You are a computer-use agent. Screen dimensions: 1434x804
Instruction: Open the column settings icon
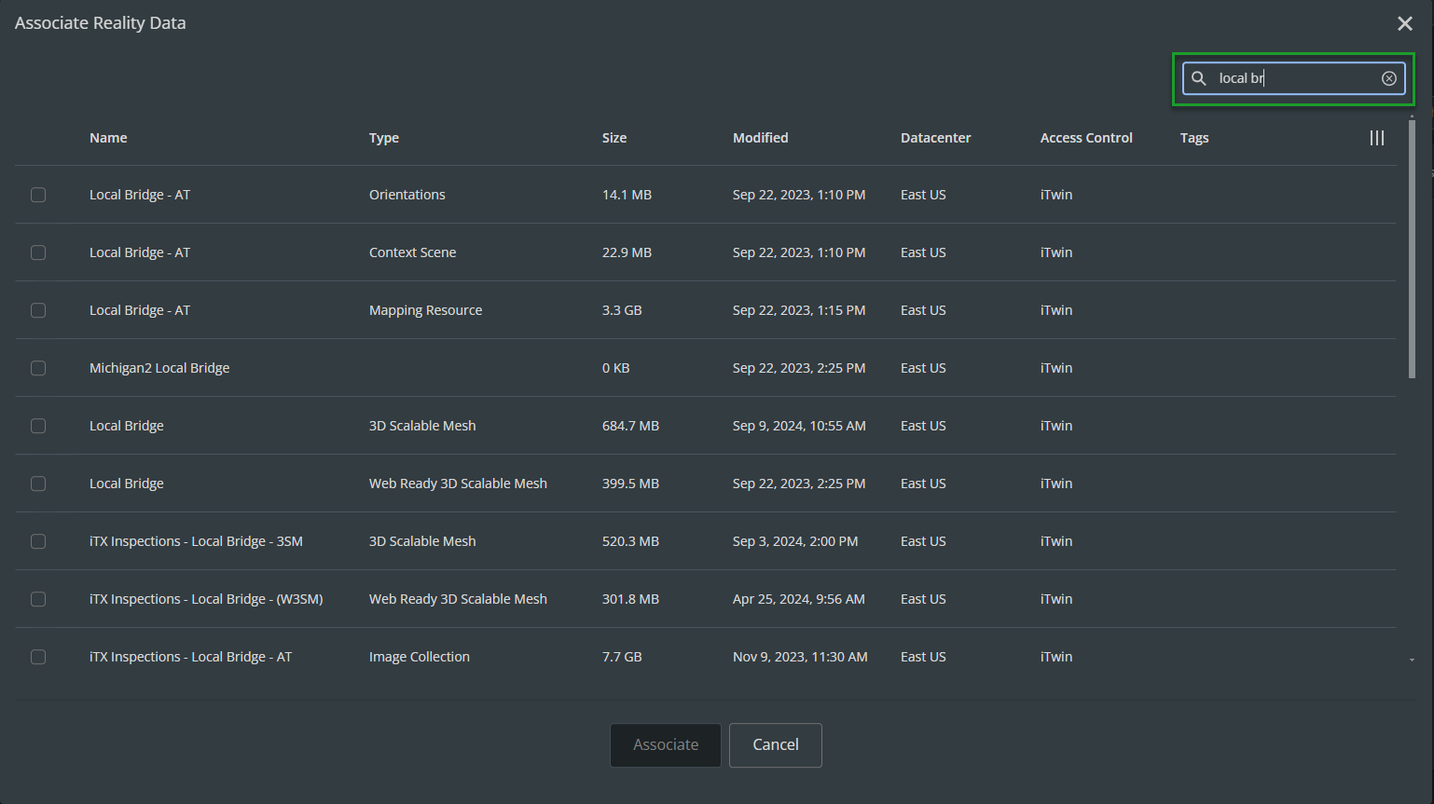coord(1376,138)
